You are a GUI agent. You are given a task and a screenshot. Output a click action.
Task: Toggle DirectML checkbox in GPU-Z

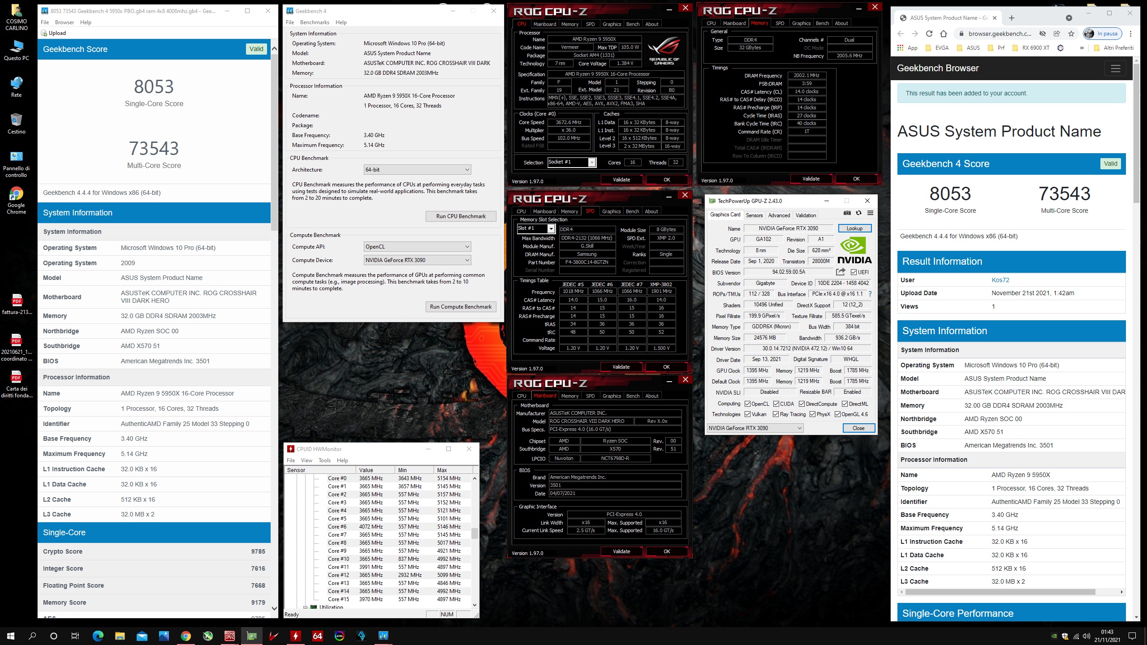pos(845,404)
